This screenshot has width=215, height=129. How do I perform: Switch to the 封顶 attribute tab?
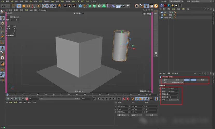coord(202,80)
